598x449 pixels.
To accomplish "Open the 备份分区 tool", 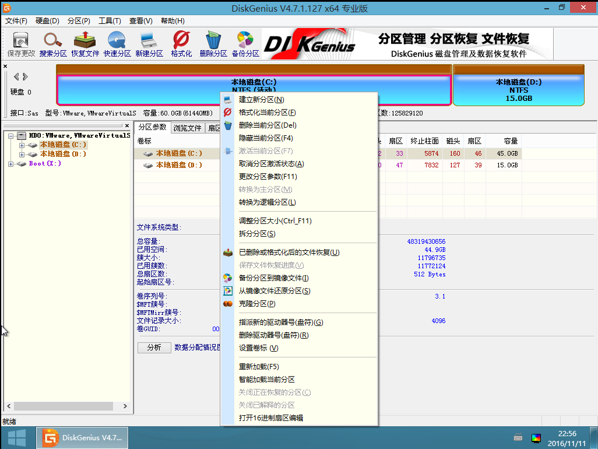I will click(x=245, y=44).
